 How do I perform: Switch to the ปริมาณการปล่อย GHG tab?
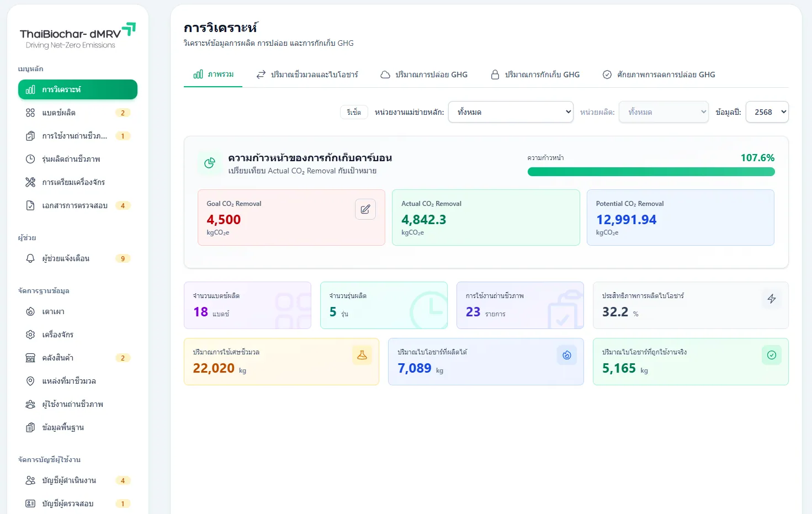[x=424, y=75]
